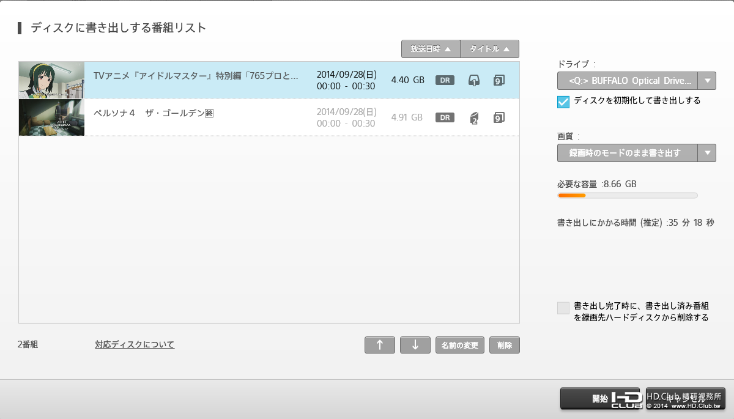Enable delete-after-export checkbox 書き出し完了時に
Viewport: 734px width, 419px height.
point(563,308)
